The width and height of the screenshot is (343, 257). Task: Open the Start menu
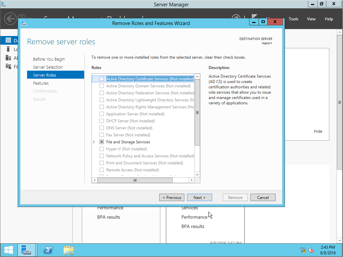8,250
